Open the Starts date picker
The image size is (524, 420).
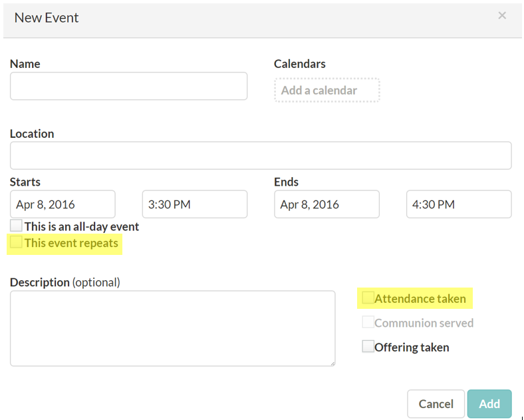click(63, 204)
